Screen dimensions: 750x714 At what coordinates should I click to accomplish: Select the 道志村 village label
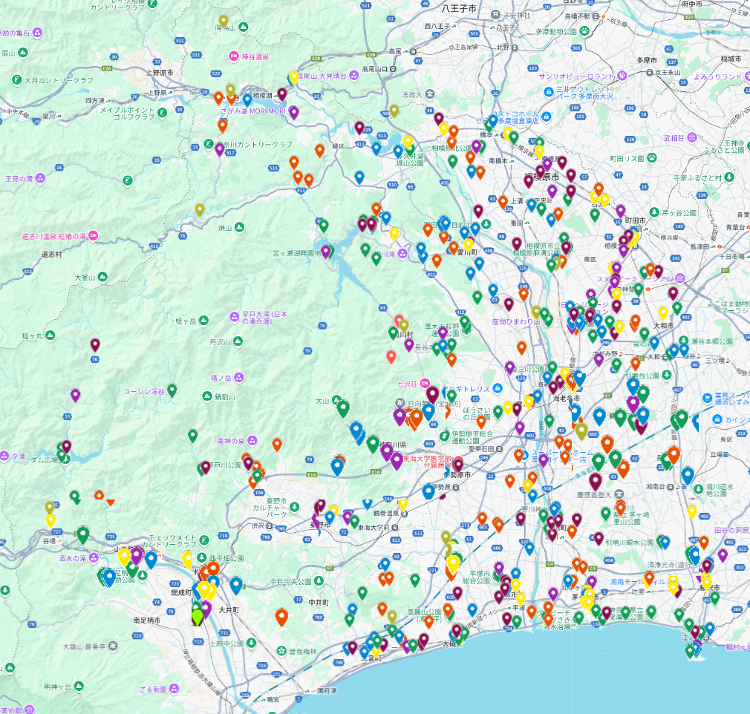[52, 255]
